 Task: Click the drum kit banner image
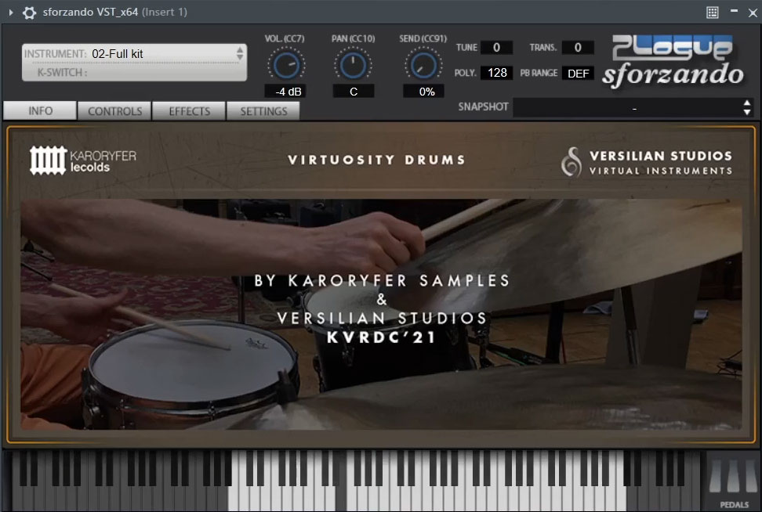coord(381,314)
